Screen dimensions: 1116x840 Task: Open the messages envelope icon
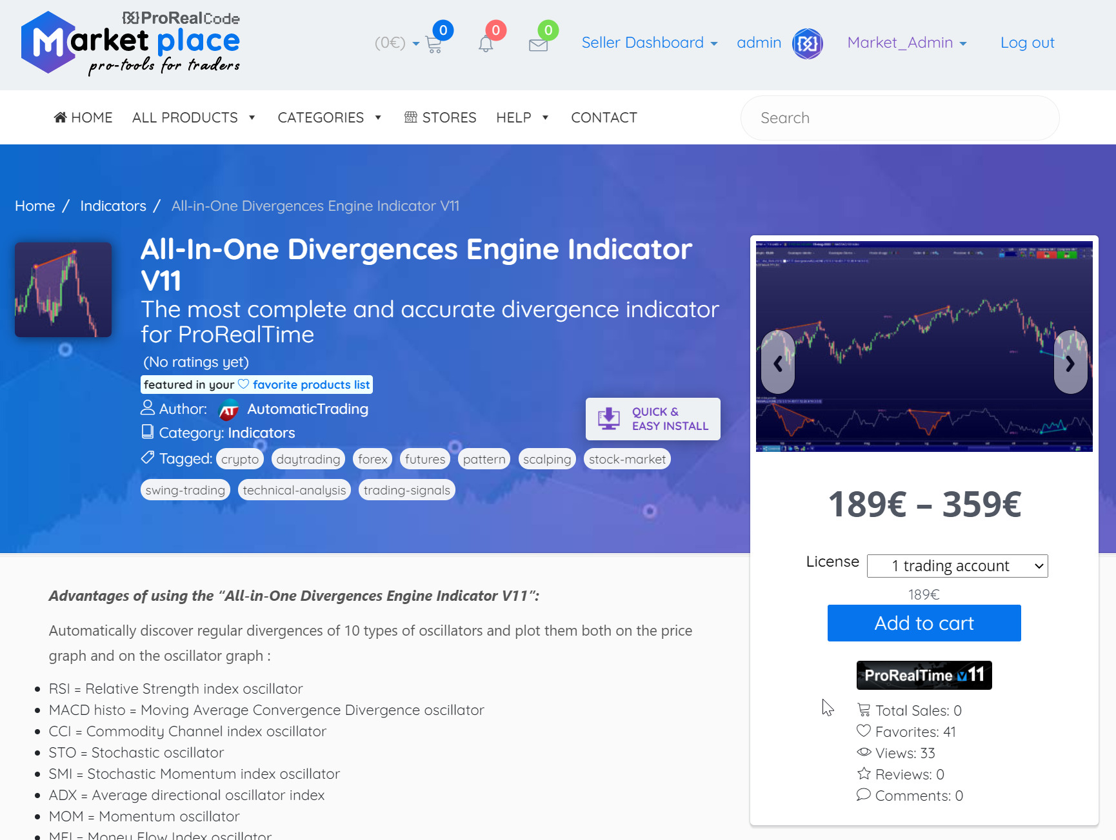[538, 44]
